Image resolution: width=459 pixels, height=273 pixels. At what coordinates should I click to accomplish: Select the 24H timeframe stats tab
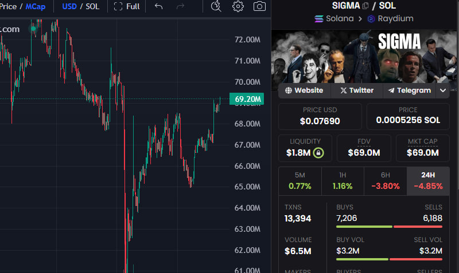(428, 181)
